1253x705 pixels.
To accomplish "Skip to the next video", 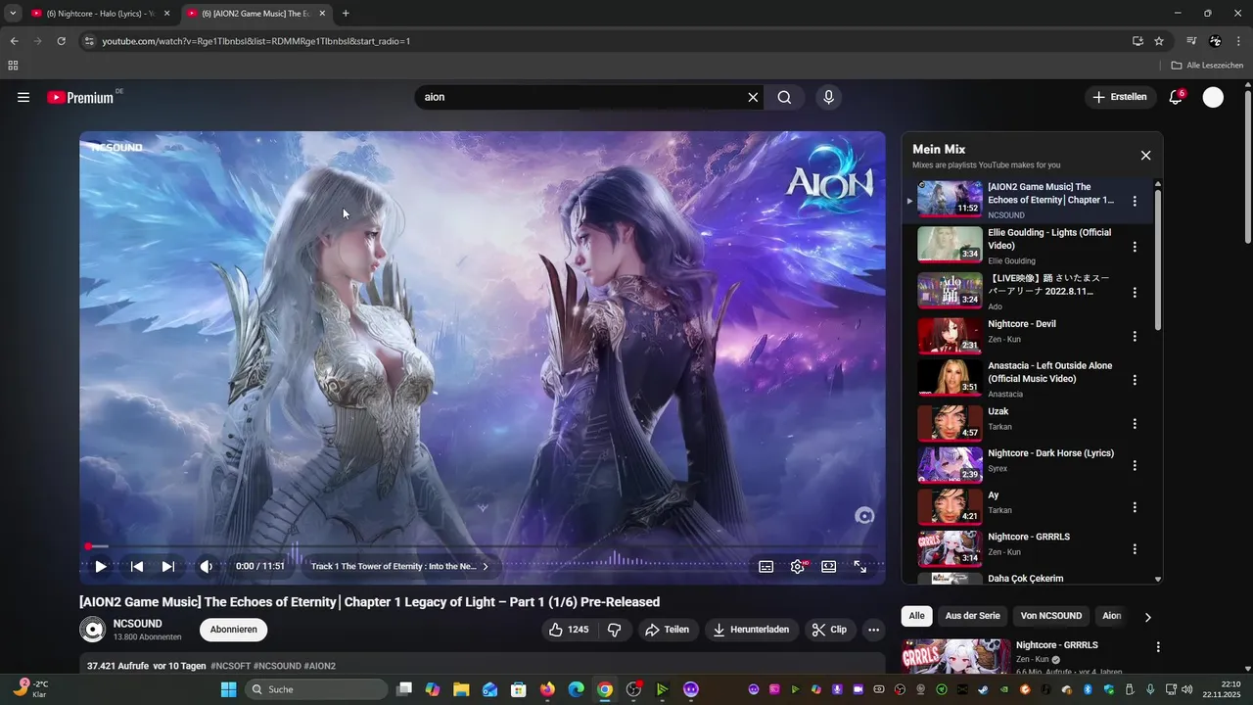I will (167, 566).
